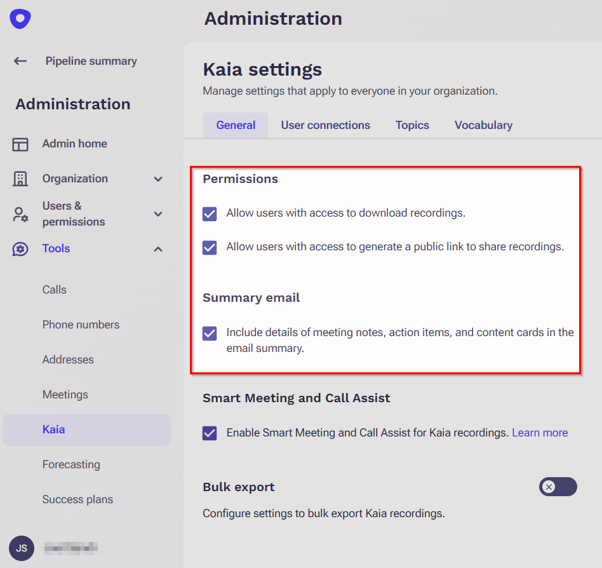Open the JS user avatar

point(22,548)
